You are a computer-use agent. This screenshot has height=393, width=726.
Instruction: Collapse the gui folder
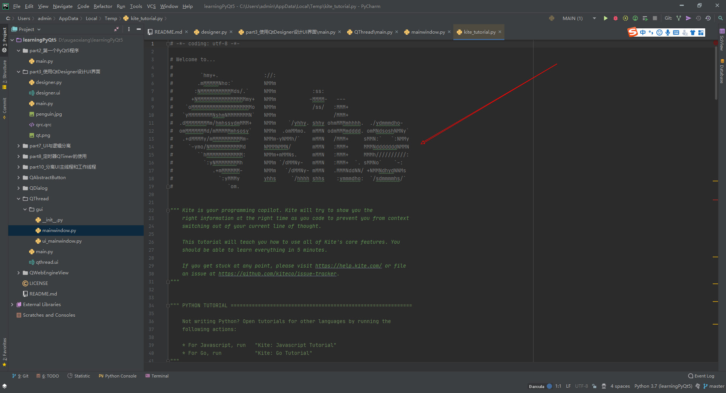(25, 209)
